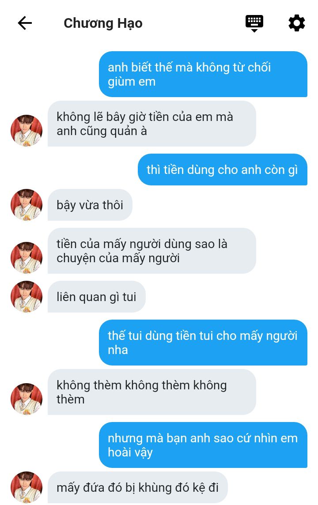Tap avatar next to 'mấy đứa đó bị khùng'
318x505 pixels.
coord(26,487)
